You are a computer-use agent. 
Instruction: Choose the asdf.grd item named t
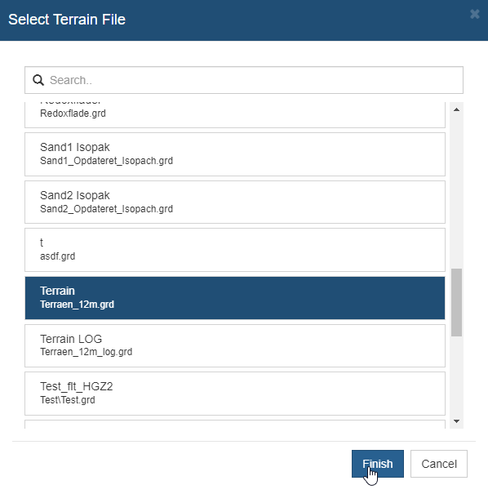(235, 250)
